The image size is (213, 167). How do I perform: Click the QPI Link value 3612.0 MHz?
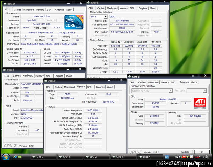tap(30, 64)
